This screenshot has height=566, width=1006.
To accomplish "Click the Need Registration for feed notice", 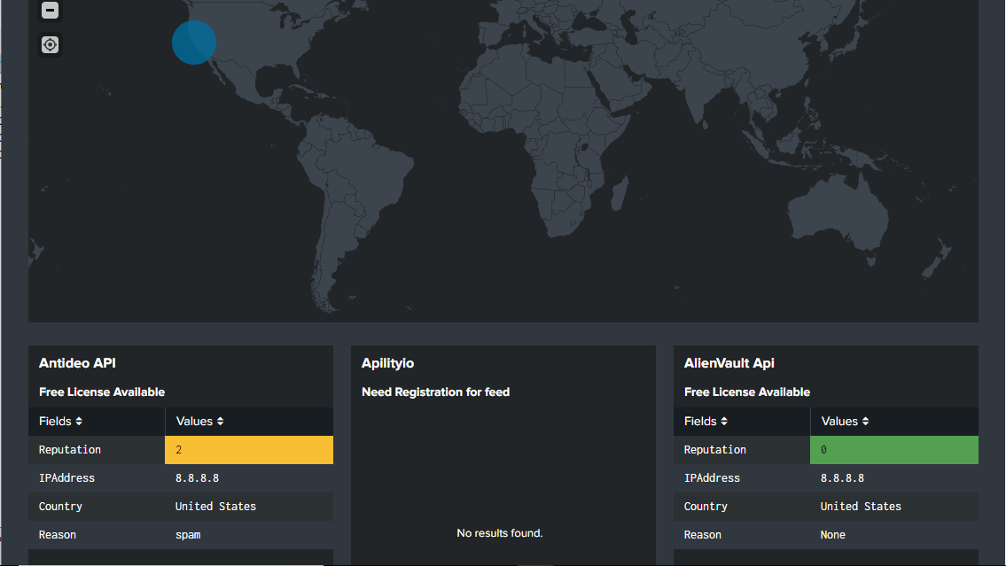I will click(435, 392).
